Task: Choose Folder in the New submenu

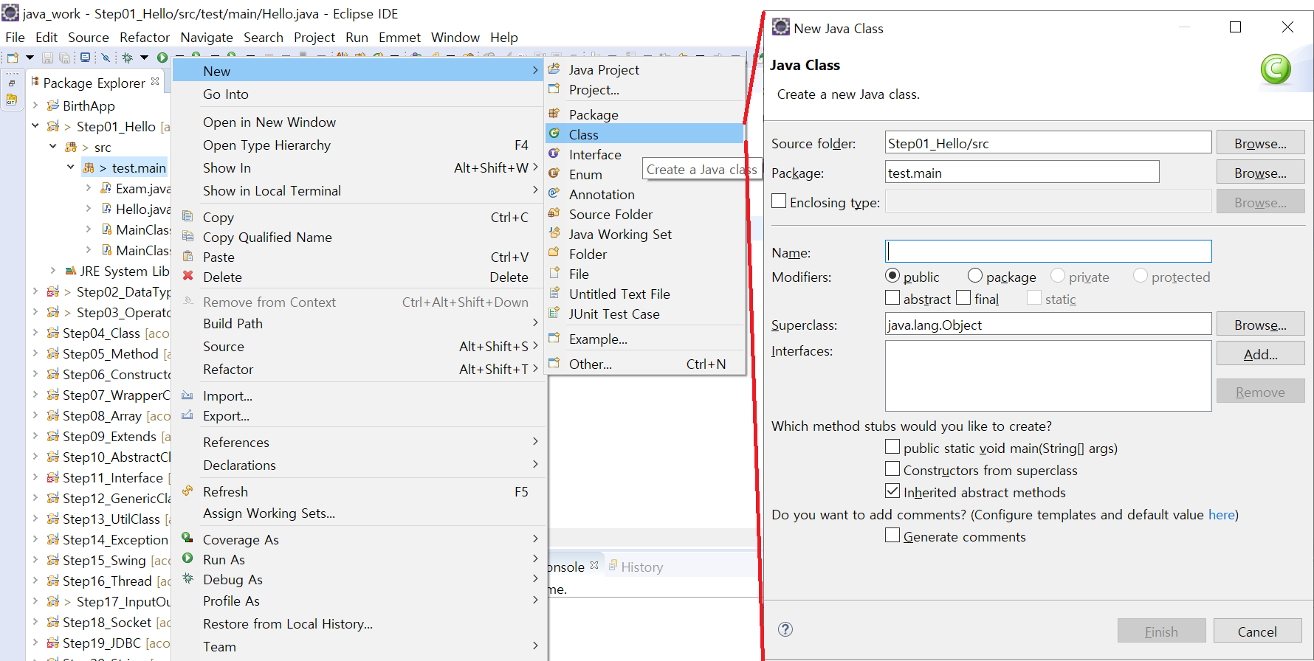Action: click(644, 254)
